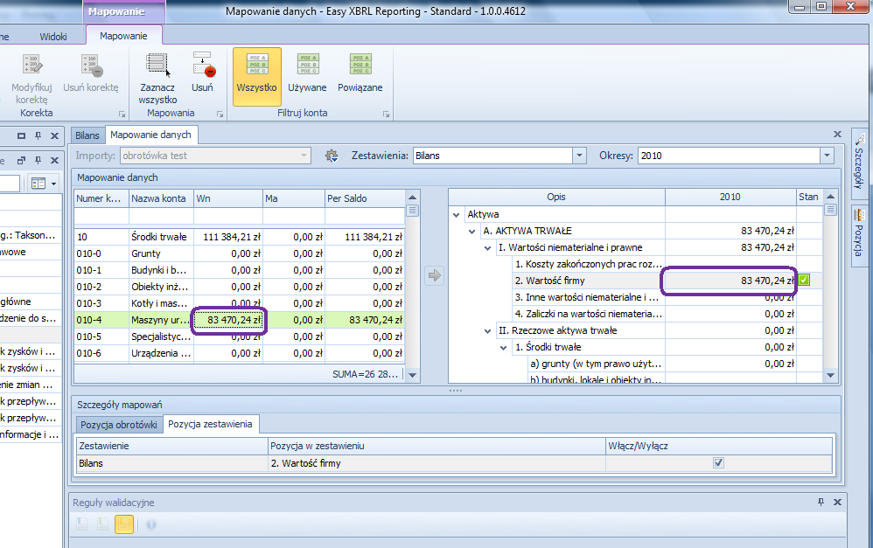Viewport: 873px width, 548px height.
Task: Select the Mapowanie danych document tab
Action: tap(150, 135)
